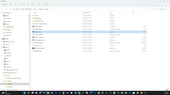Collapse the Quick access tree node
Image resolution: width=170 pixels, height=95 pixels.
[x=1, y=13]
